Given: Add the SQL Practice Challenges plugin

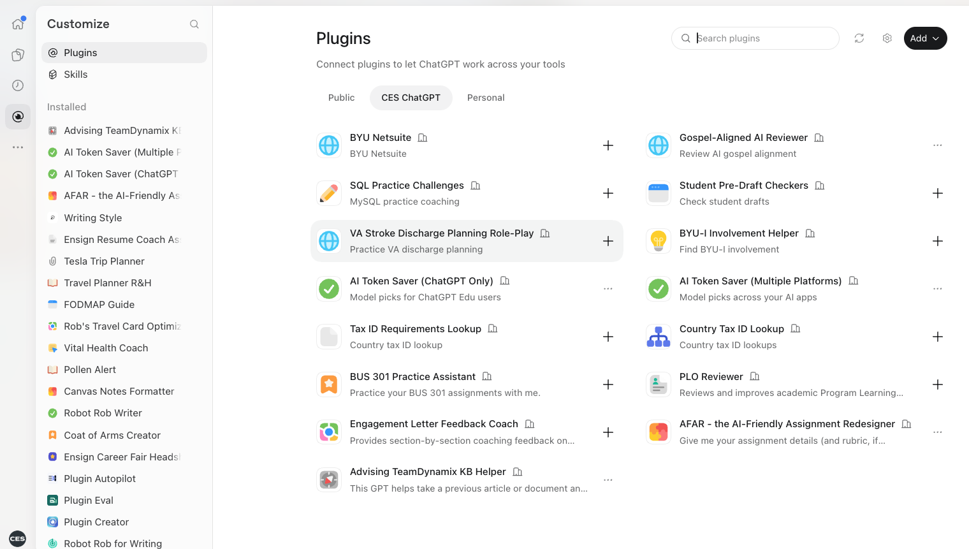Looking at the screenshot, I should click(x=608, y=193).
